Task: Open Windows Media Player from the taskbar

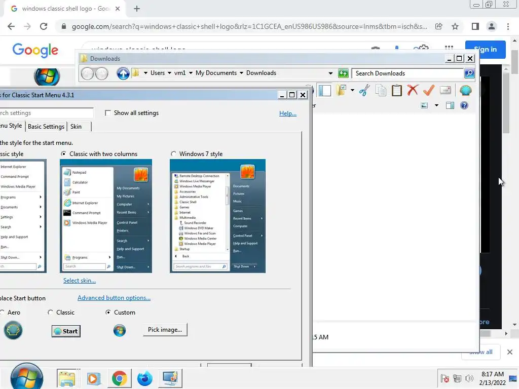Action: tap(93, 378)
